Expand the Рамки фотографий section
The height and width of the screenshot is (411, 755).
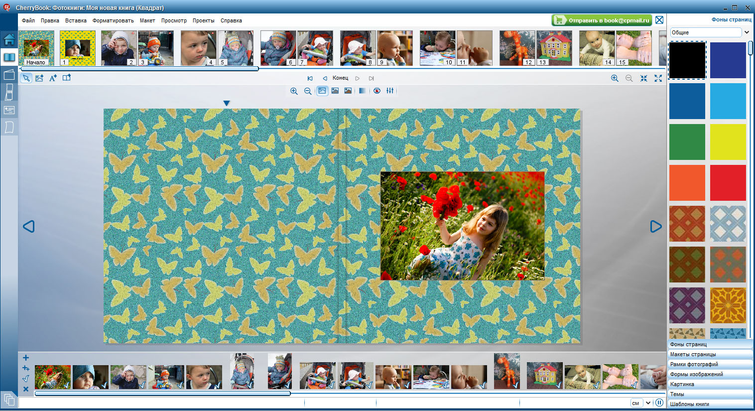pyautogui.click(x=710, y=364)
